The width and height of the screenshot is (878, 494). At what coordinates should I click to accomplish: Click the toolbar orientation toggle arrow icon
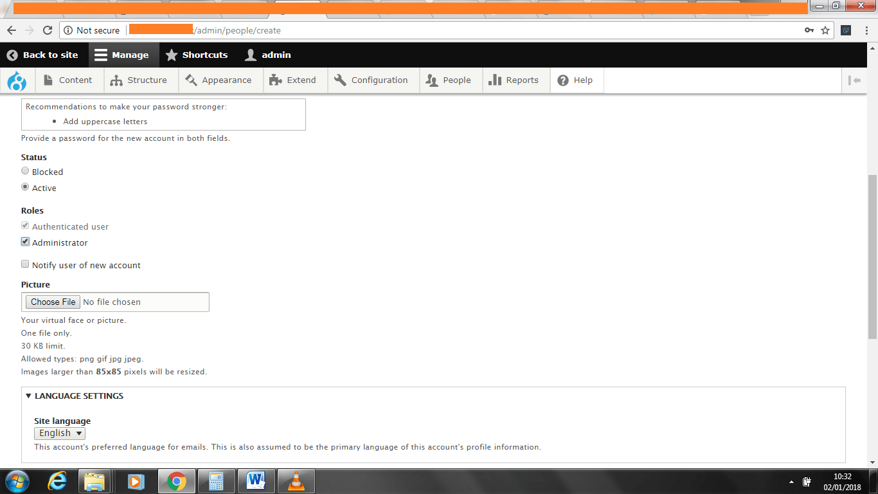(854, 80)
